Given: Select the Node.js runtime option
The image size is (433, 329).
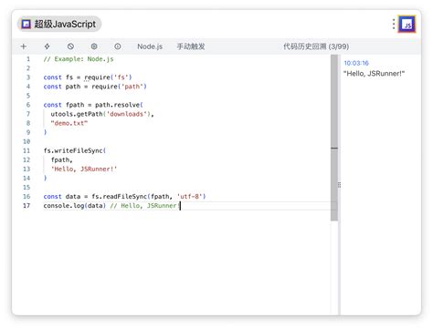Looking at the screenshot, I should (150, 46).
